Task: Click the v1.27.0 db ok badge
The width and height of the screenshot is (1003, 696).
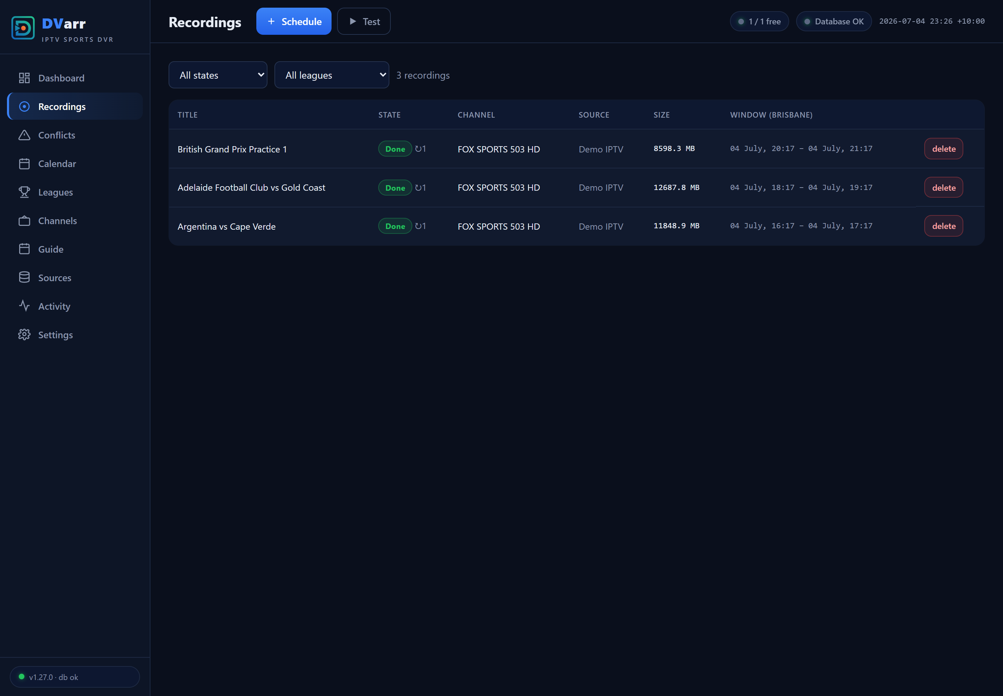Action: coord(75,677)
